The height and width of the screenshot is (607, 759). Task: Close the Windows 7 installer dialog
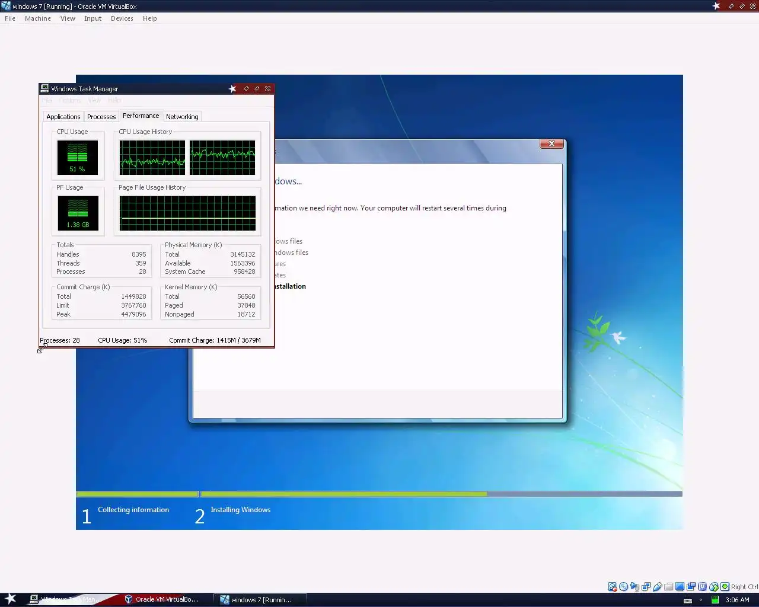pyautogui.click(x=551, y=143)
